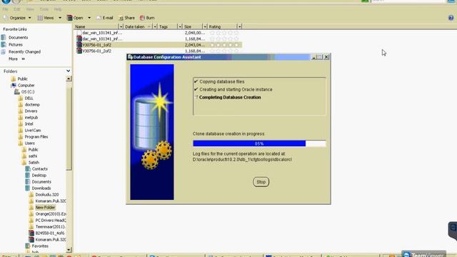
Task: Select the inetpub folder
Action: tap(31, 117)
